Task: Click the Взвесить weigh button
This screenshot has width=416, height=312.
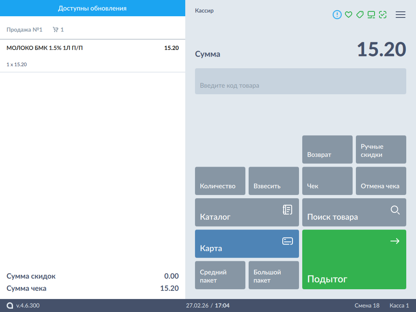Action: tap(273, 181)
